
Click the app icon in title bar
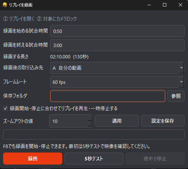coord(5,5)
